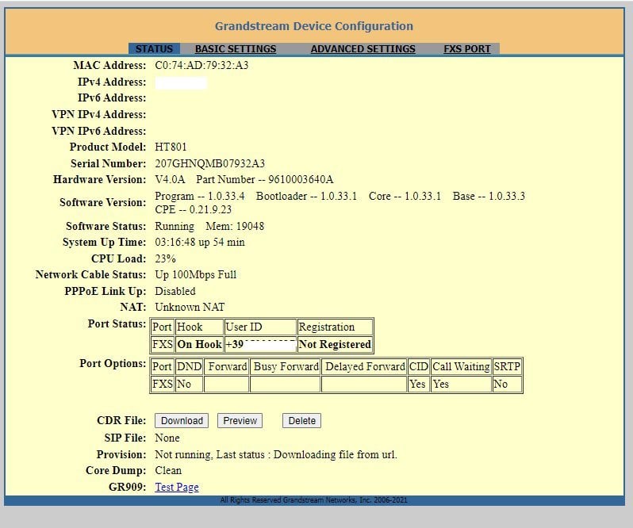Viewport: 633px width, 528px height.
Task: Click the User ID column header
Action: click(260, 327)
